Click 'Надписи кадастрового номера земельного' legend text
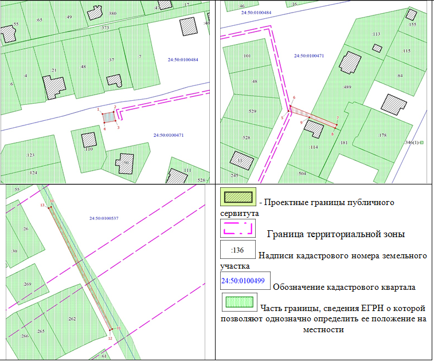This screenshot has height=362, width=434. (x=343, y=255)
